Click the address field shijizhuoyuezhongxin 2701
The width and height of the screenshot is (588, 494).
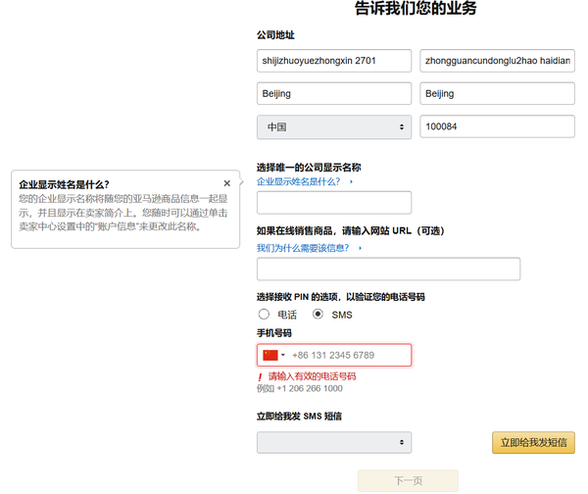pyautogui.click(x=334, y=61)
